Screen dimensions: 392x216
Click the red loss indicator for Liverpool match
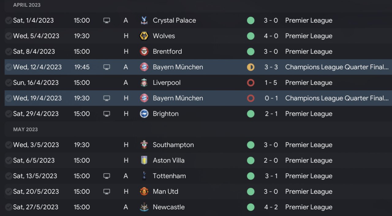click(x=251, y=83)
